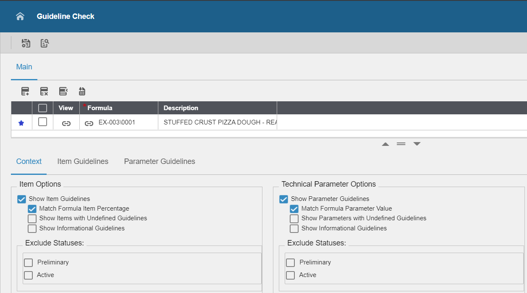Check Preliminary under Item Options exclude statuses
The height and width of the screenshot is (293, 527).
click(28, 263)
